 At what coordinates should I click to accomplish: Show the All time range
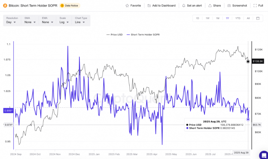248,18
